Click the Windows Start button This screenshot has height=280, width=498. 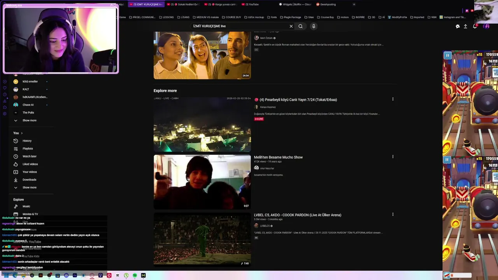(6, 275)
